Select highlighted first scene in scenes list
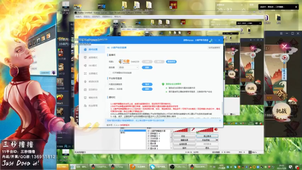Image resolution: width=302 pixels, height=170 pixels. [133, 130]
